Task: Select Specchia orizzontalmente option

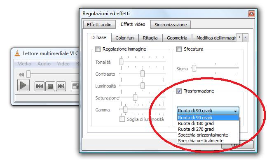Action: [208, 135]
